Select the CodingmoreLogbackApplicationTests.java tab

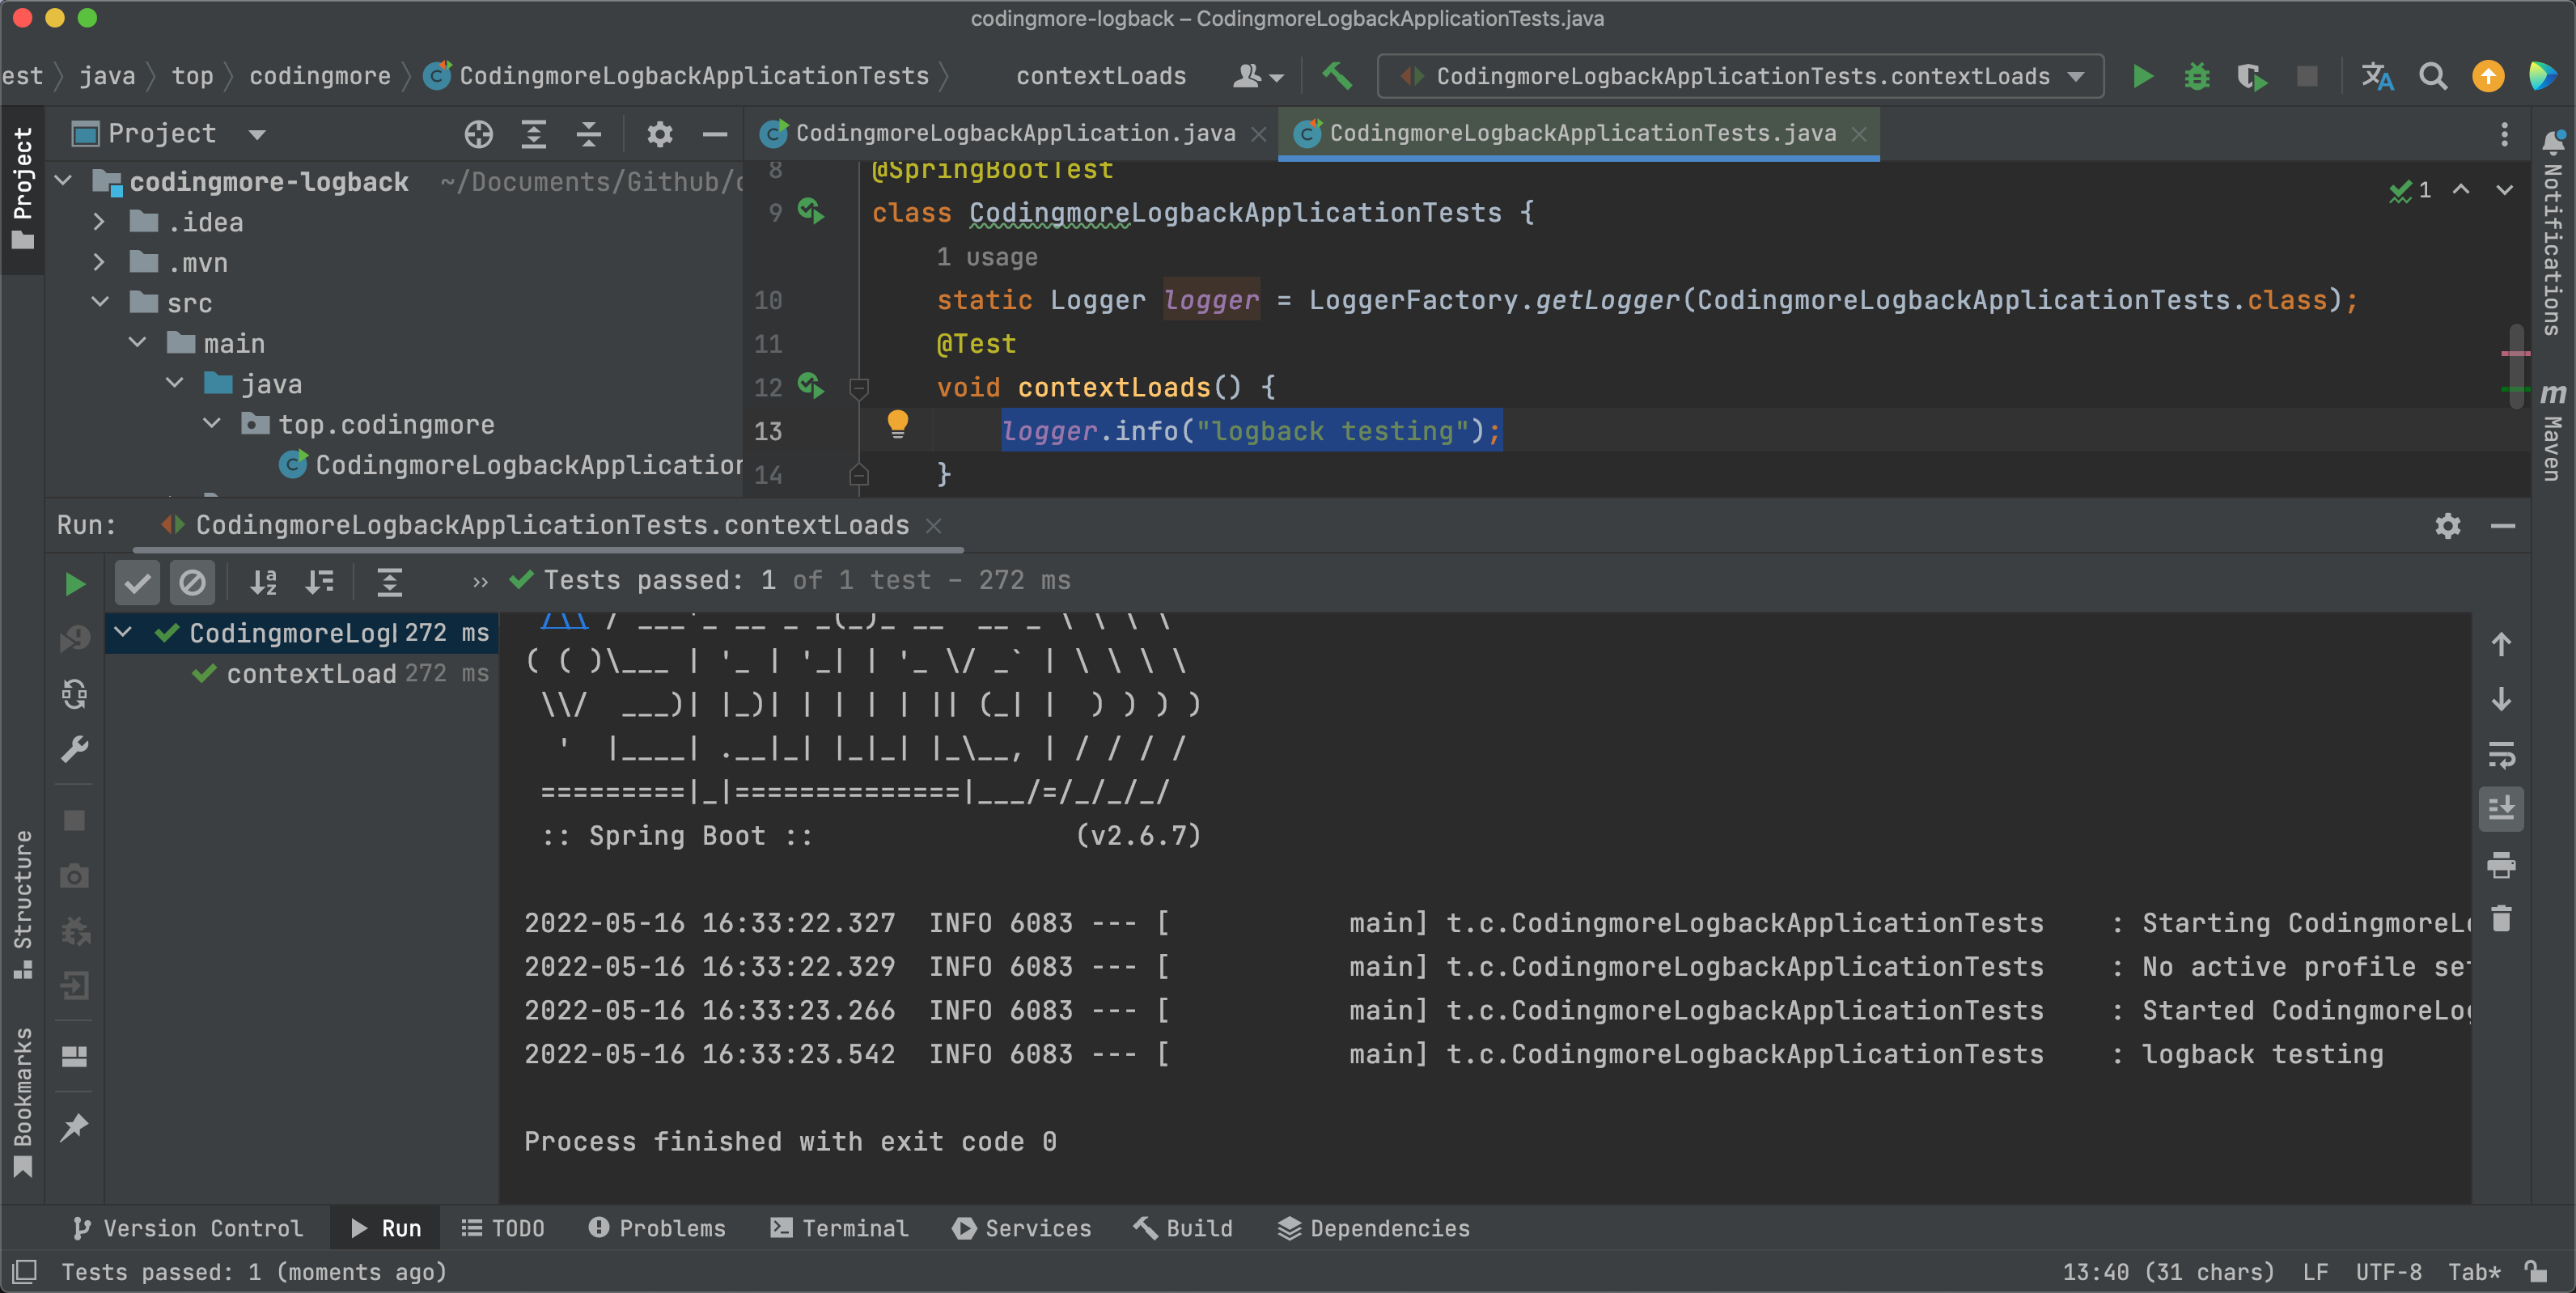[1575, 132]
